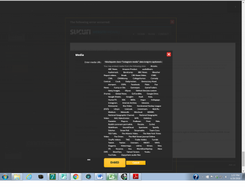The height and width of the screenshot is (196, 245).
Task: Open the taskbar clock showing 1:57 PM
Action: (235, 177)
